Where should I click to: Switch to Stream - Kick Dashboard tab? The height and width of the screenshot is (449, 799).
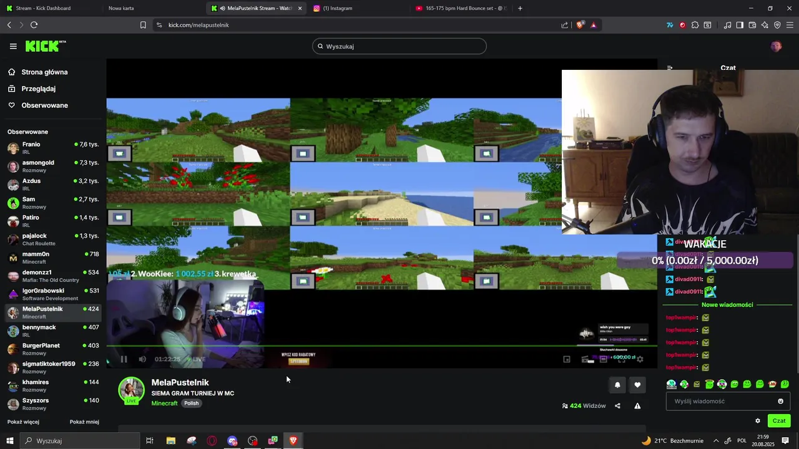pyautogui.click(x=44, y=8)
